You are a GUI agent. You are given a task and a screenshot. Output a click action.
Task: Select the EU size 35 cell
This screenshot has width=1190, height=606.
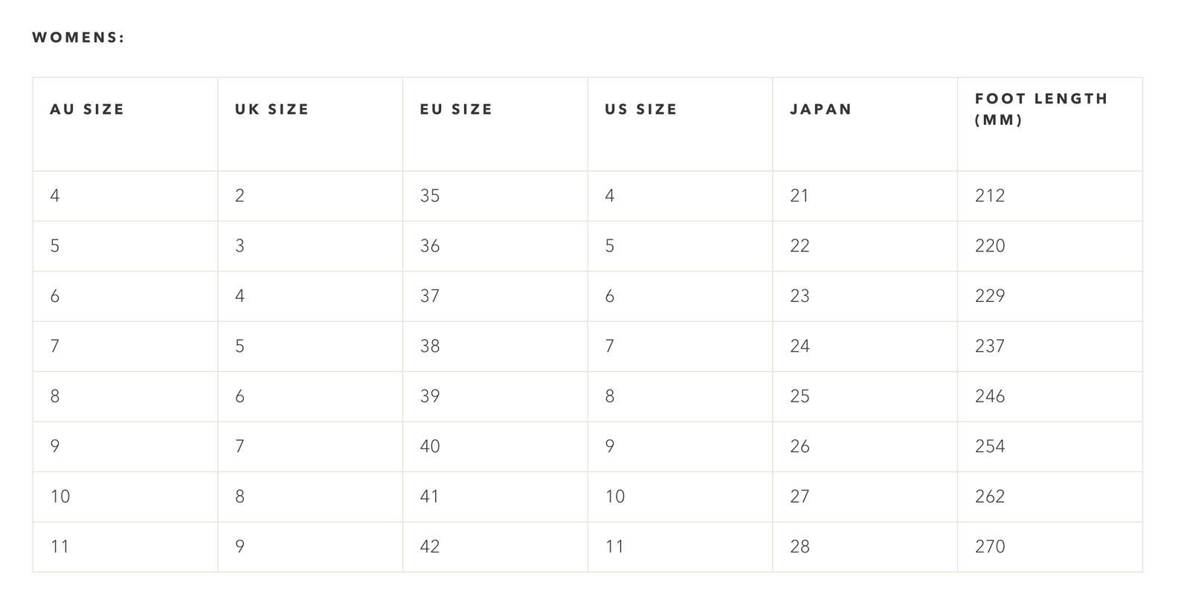click(x=430, y=196)
